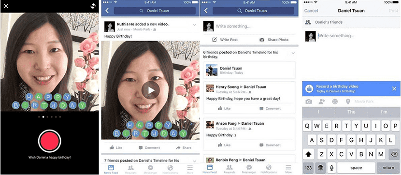Switch to the 123 numeric keyboard

(x=308, y=168)
